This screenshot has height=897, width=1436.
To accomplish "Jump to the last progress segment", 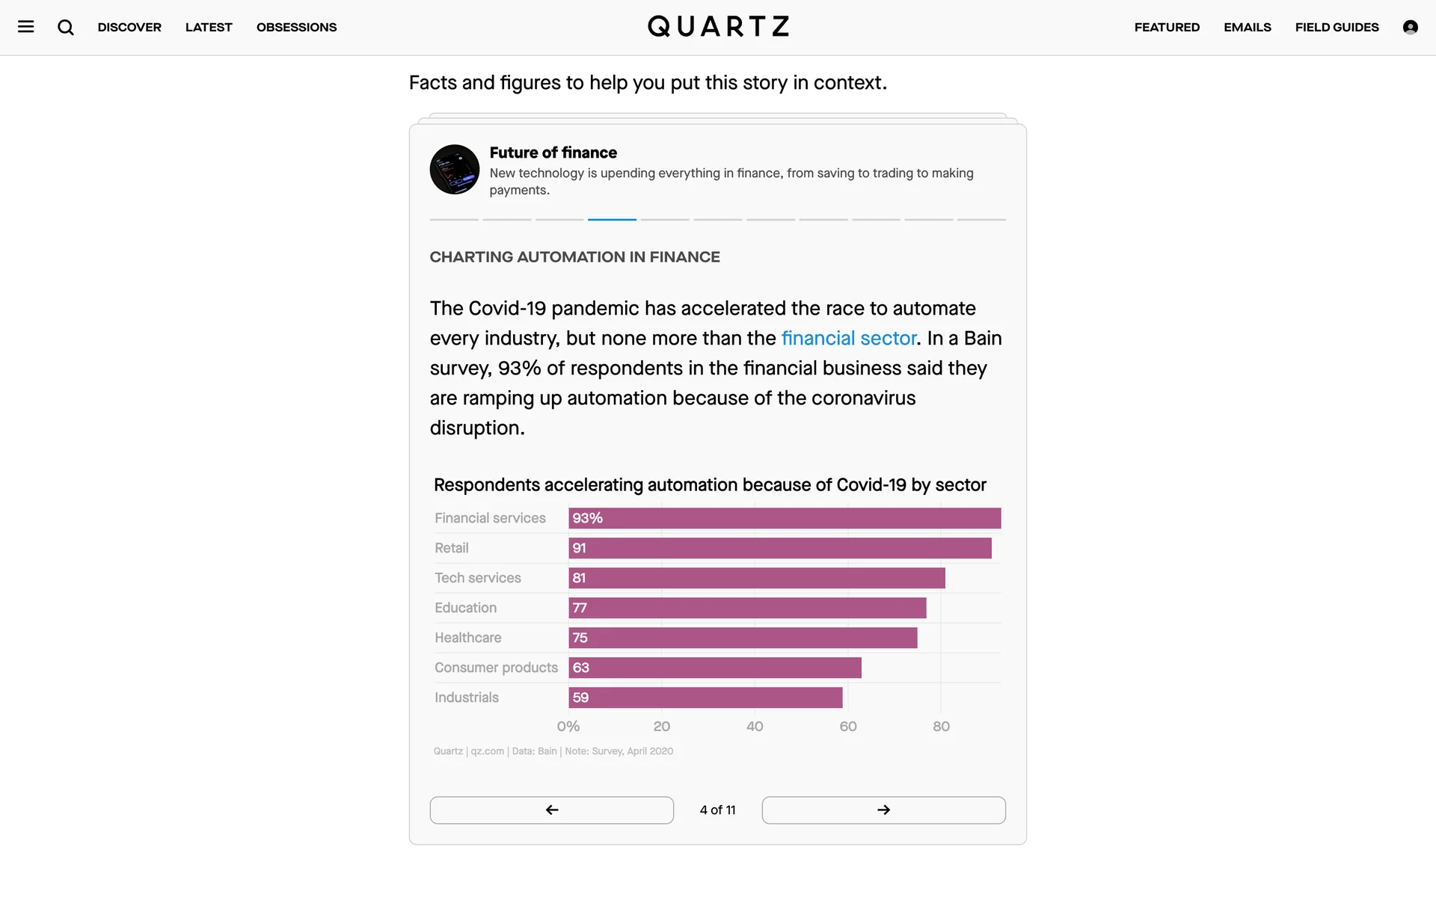I will 981,219.
